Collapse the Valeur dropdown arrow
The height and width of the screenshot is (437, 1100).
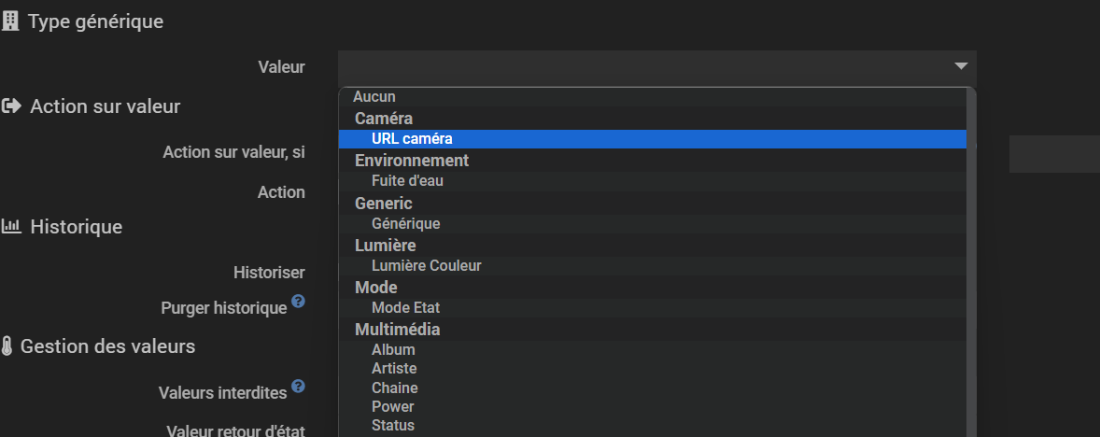[x=961, y=66]
